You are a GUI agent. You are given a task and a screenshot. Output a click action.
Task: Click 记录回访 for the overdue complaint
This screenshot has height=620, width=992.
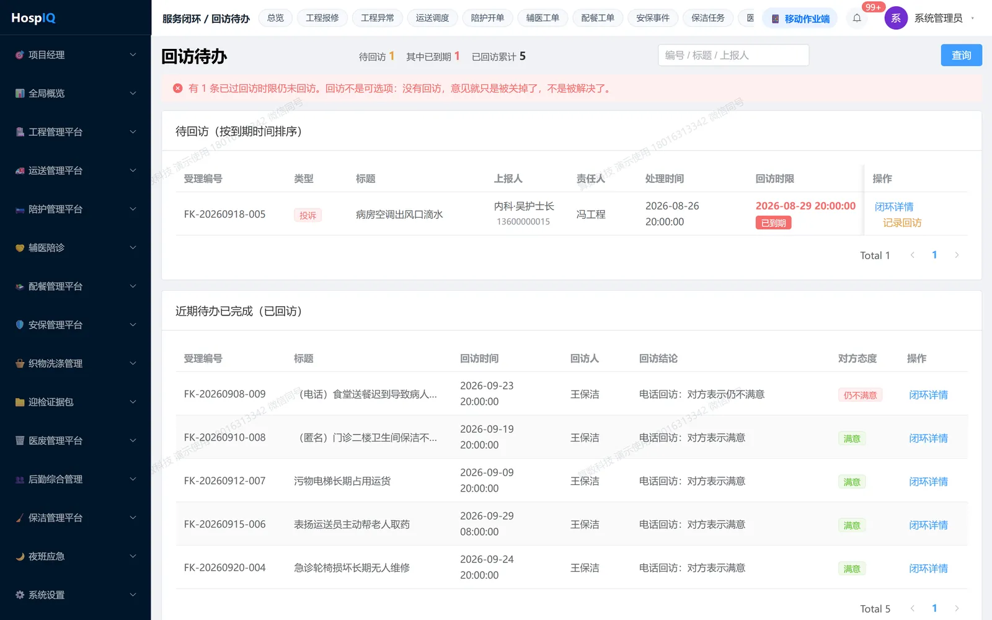coord(902,223)
